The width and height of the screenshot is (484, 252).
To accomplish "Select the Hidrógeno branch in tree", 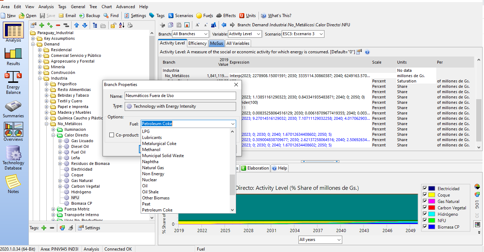I will click(x=81, y=192).
